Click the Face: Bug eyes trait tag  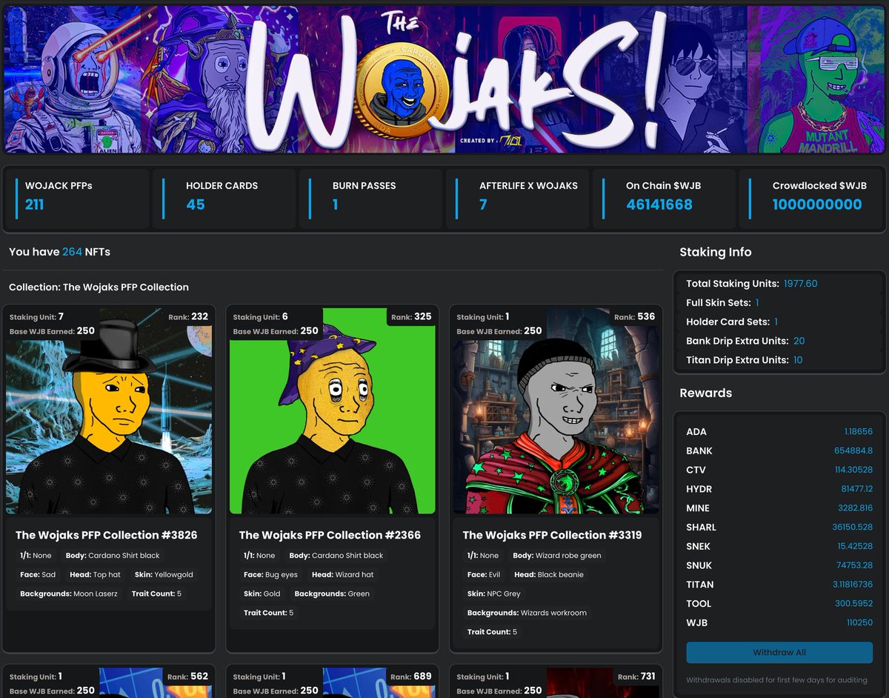tap(270, 575)
